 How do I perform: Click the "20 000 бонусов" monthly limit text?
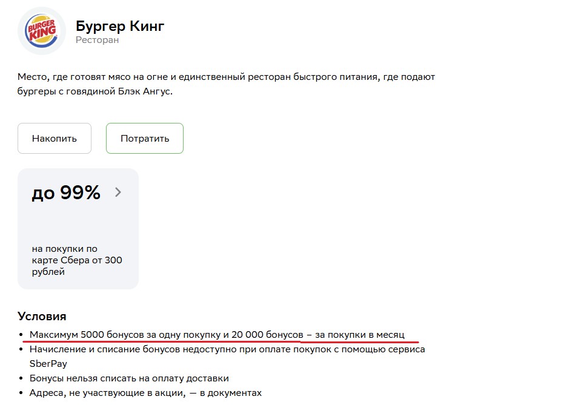267,334
